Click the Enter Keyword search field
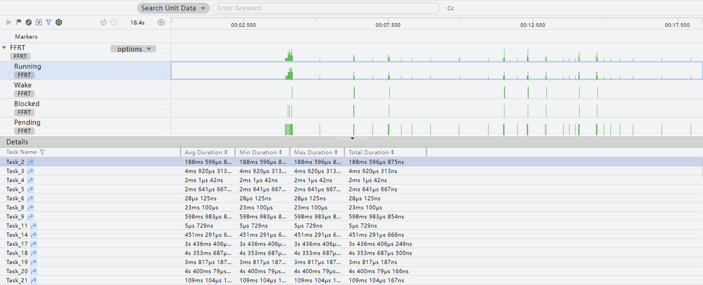 pyautogui.click(x=325, y=8)
